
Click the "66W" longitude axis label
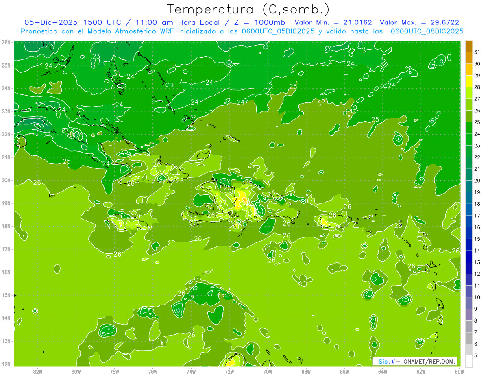[x=344, y=371]
